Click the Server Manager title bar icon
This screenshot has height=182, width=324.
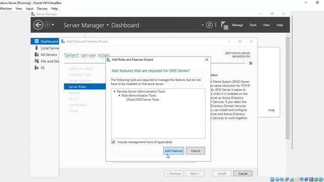pos(33,14)
